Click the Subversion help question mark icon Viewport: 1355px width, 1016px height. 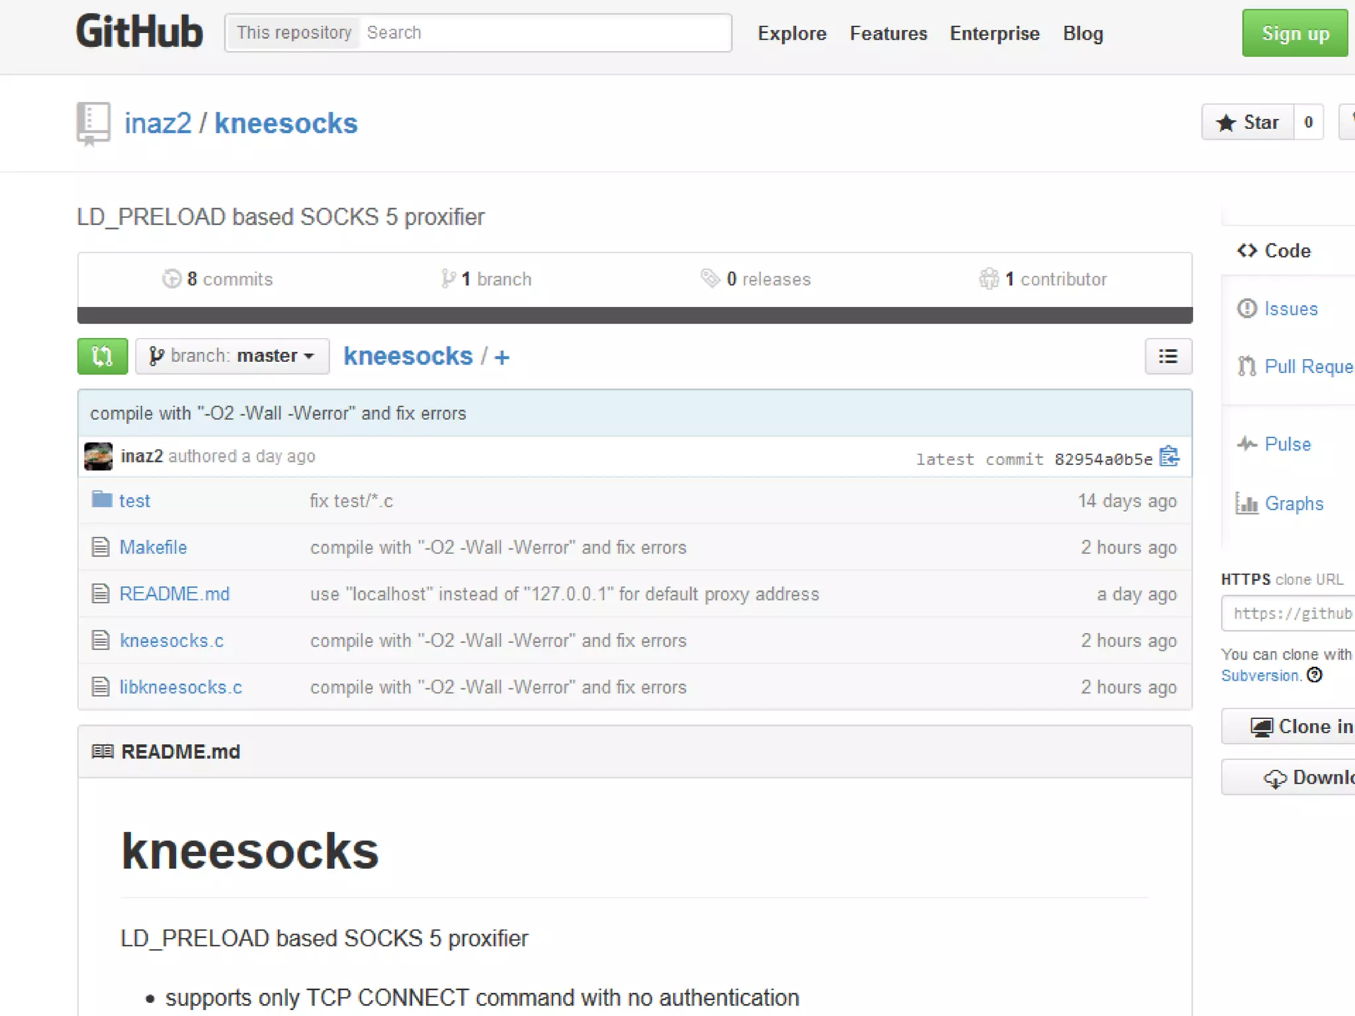pyautogui.click(x=1315, y=675)
